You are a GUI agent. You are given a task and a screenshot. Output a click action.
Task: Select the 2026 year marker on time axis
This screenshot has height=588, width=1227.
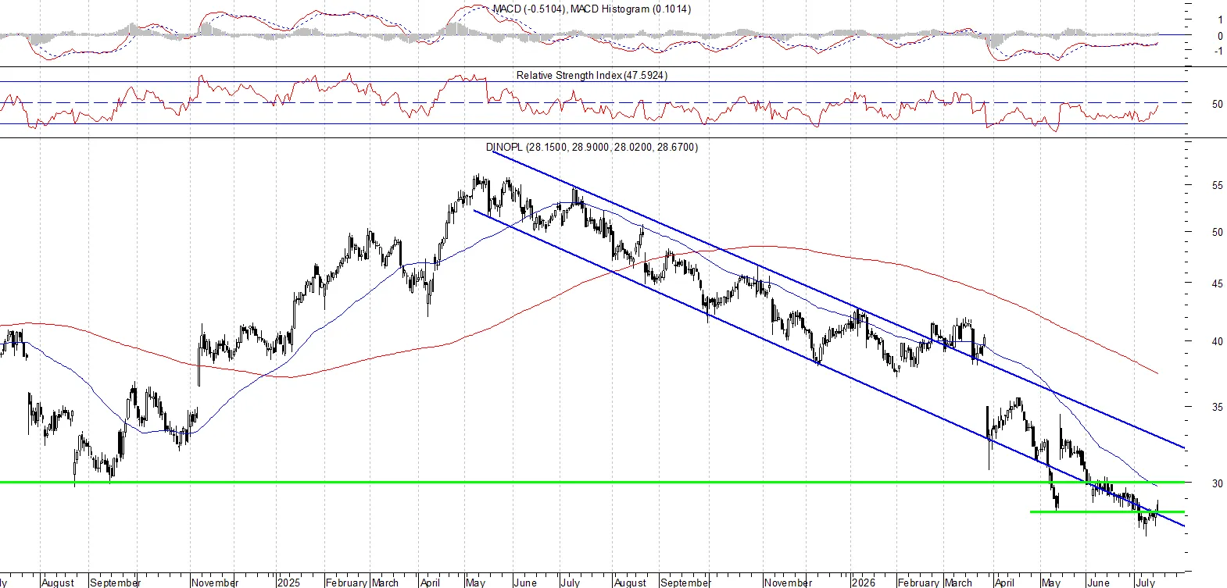[864, 583]
